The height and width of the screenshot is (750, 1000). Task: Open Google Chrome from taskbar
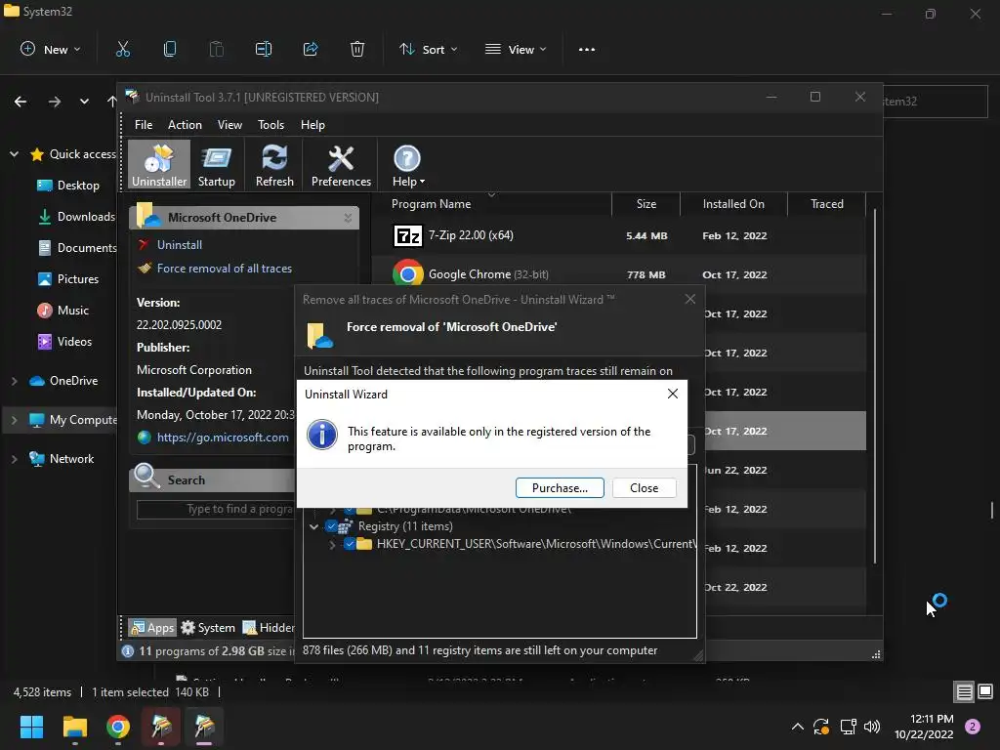coord(118,727)
